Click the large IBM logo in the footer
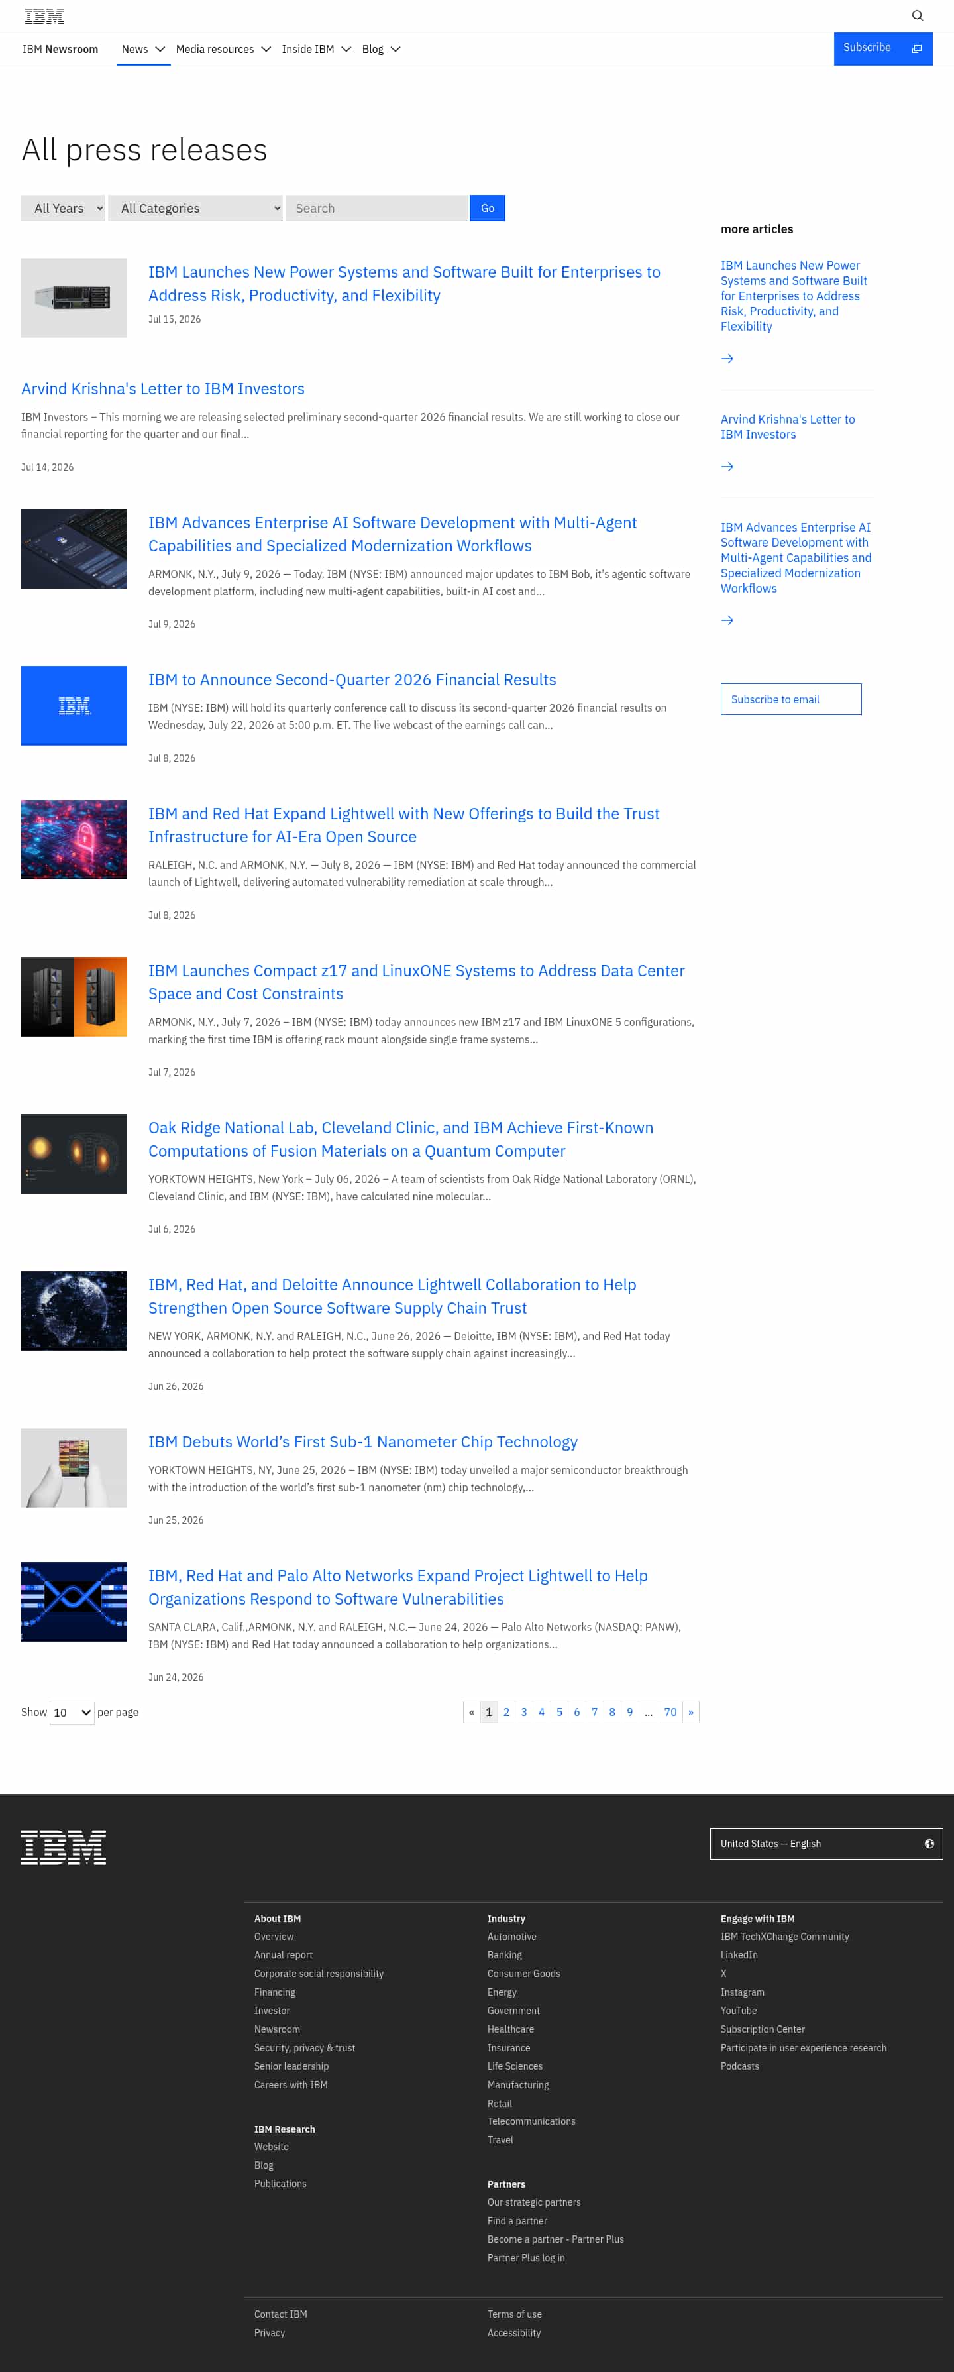 tap(64, 1847)
